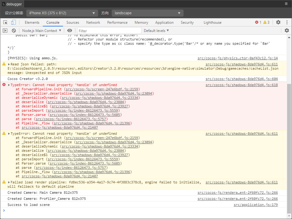Screen dimensions: 292x219
Task: Click '[PHYSICS]: Using ammo.js.' message
Action: tap(33, 58)
